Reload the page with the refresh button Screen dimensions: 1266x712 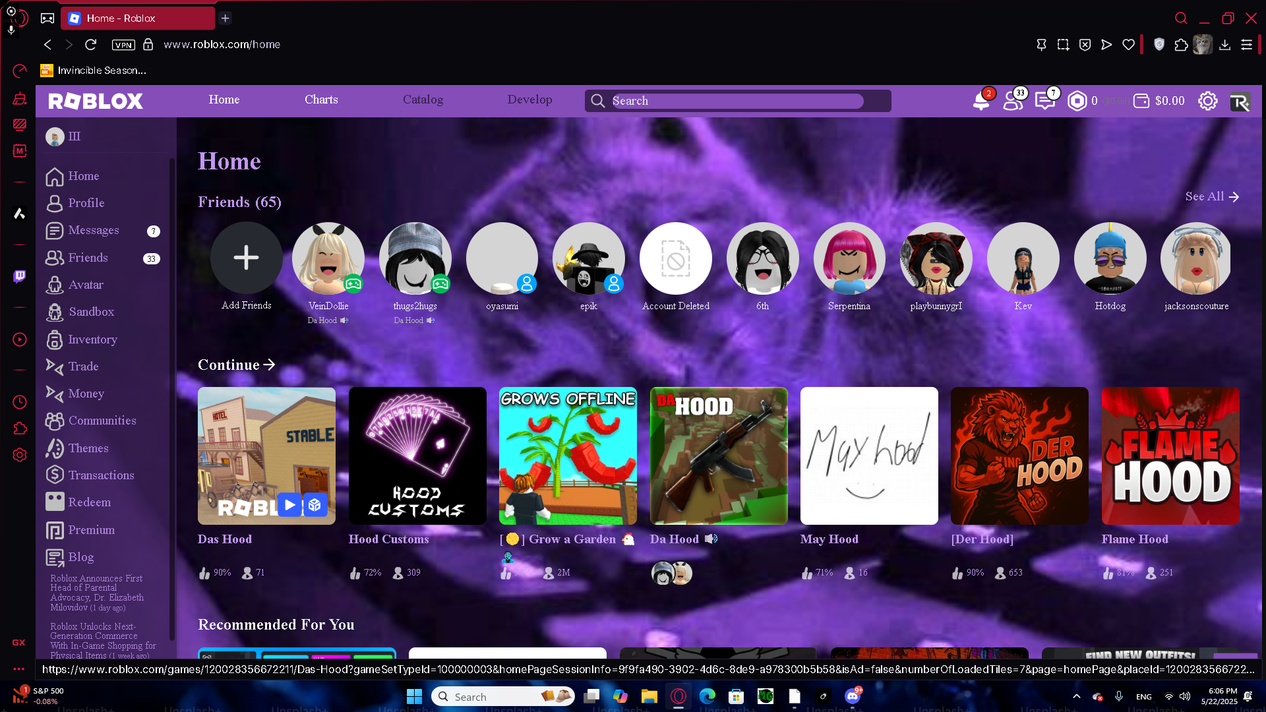(91, 44)
